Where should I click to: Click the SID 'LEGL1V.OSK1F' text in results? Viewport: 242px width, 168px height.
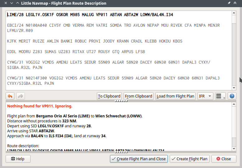tap(51, 126)
